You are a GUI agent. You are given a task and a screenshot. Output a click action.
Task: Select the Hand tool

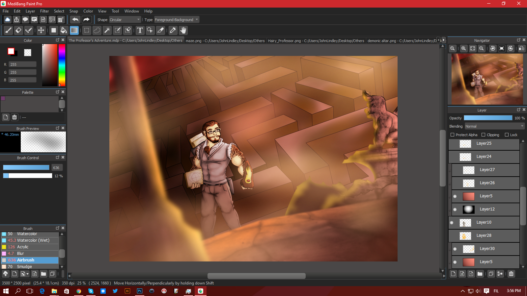pyautogui.click(x=183, y=31)
